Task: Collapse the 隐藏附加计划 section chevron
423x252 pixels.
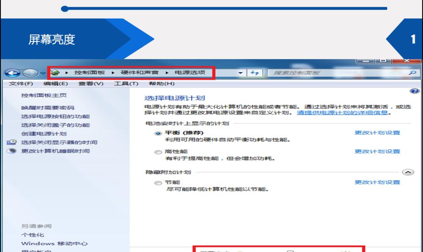Action: (x=408, y=172)
